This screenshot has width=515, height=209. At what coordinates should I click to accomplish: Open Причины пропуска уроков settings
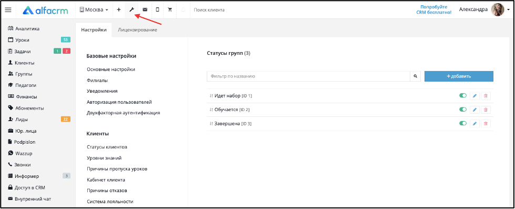117,169
